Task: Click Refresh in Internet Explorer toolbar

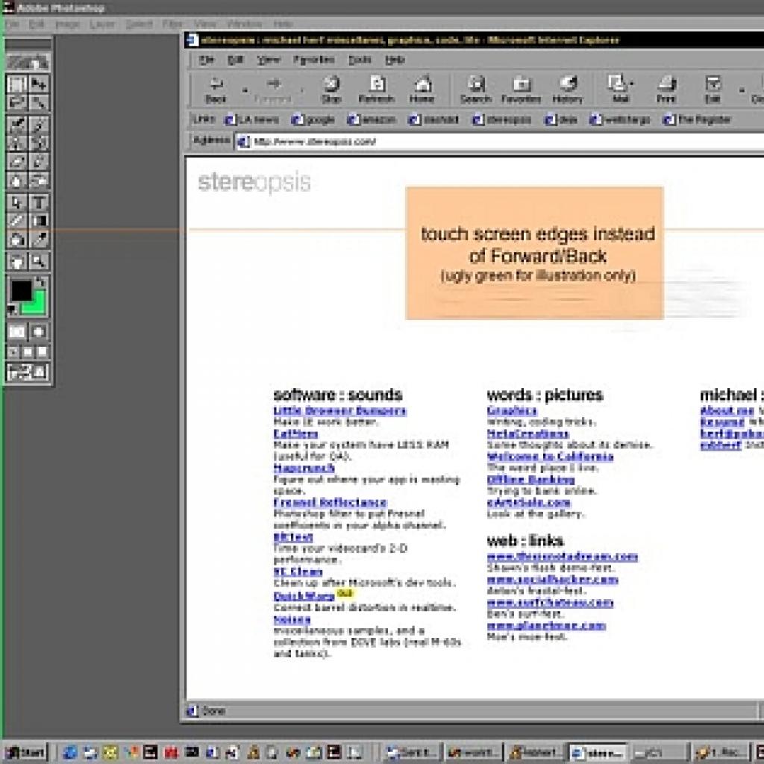Action: tap(376, 90)
